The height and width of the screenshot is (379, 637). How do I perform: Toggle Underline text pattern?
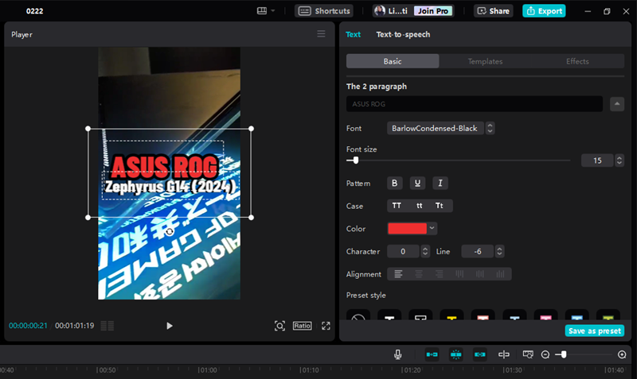(x=417, y=184)
